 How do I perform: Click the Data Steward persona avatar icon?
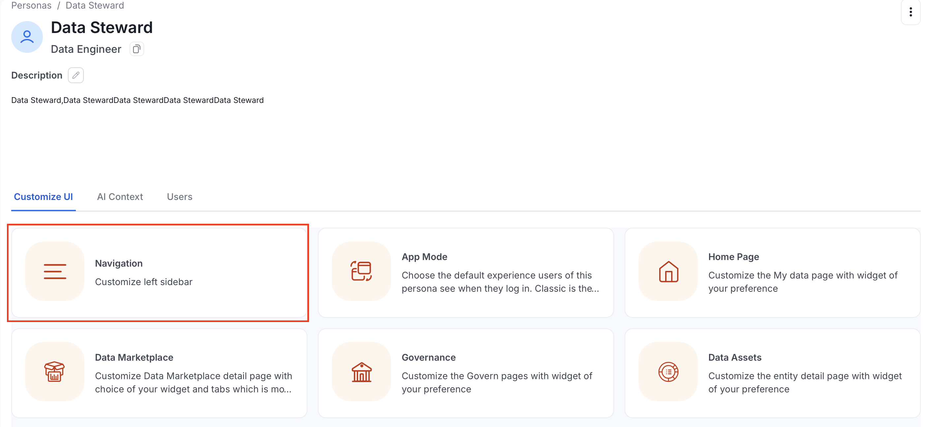tap(27, 37)
